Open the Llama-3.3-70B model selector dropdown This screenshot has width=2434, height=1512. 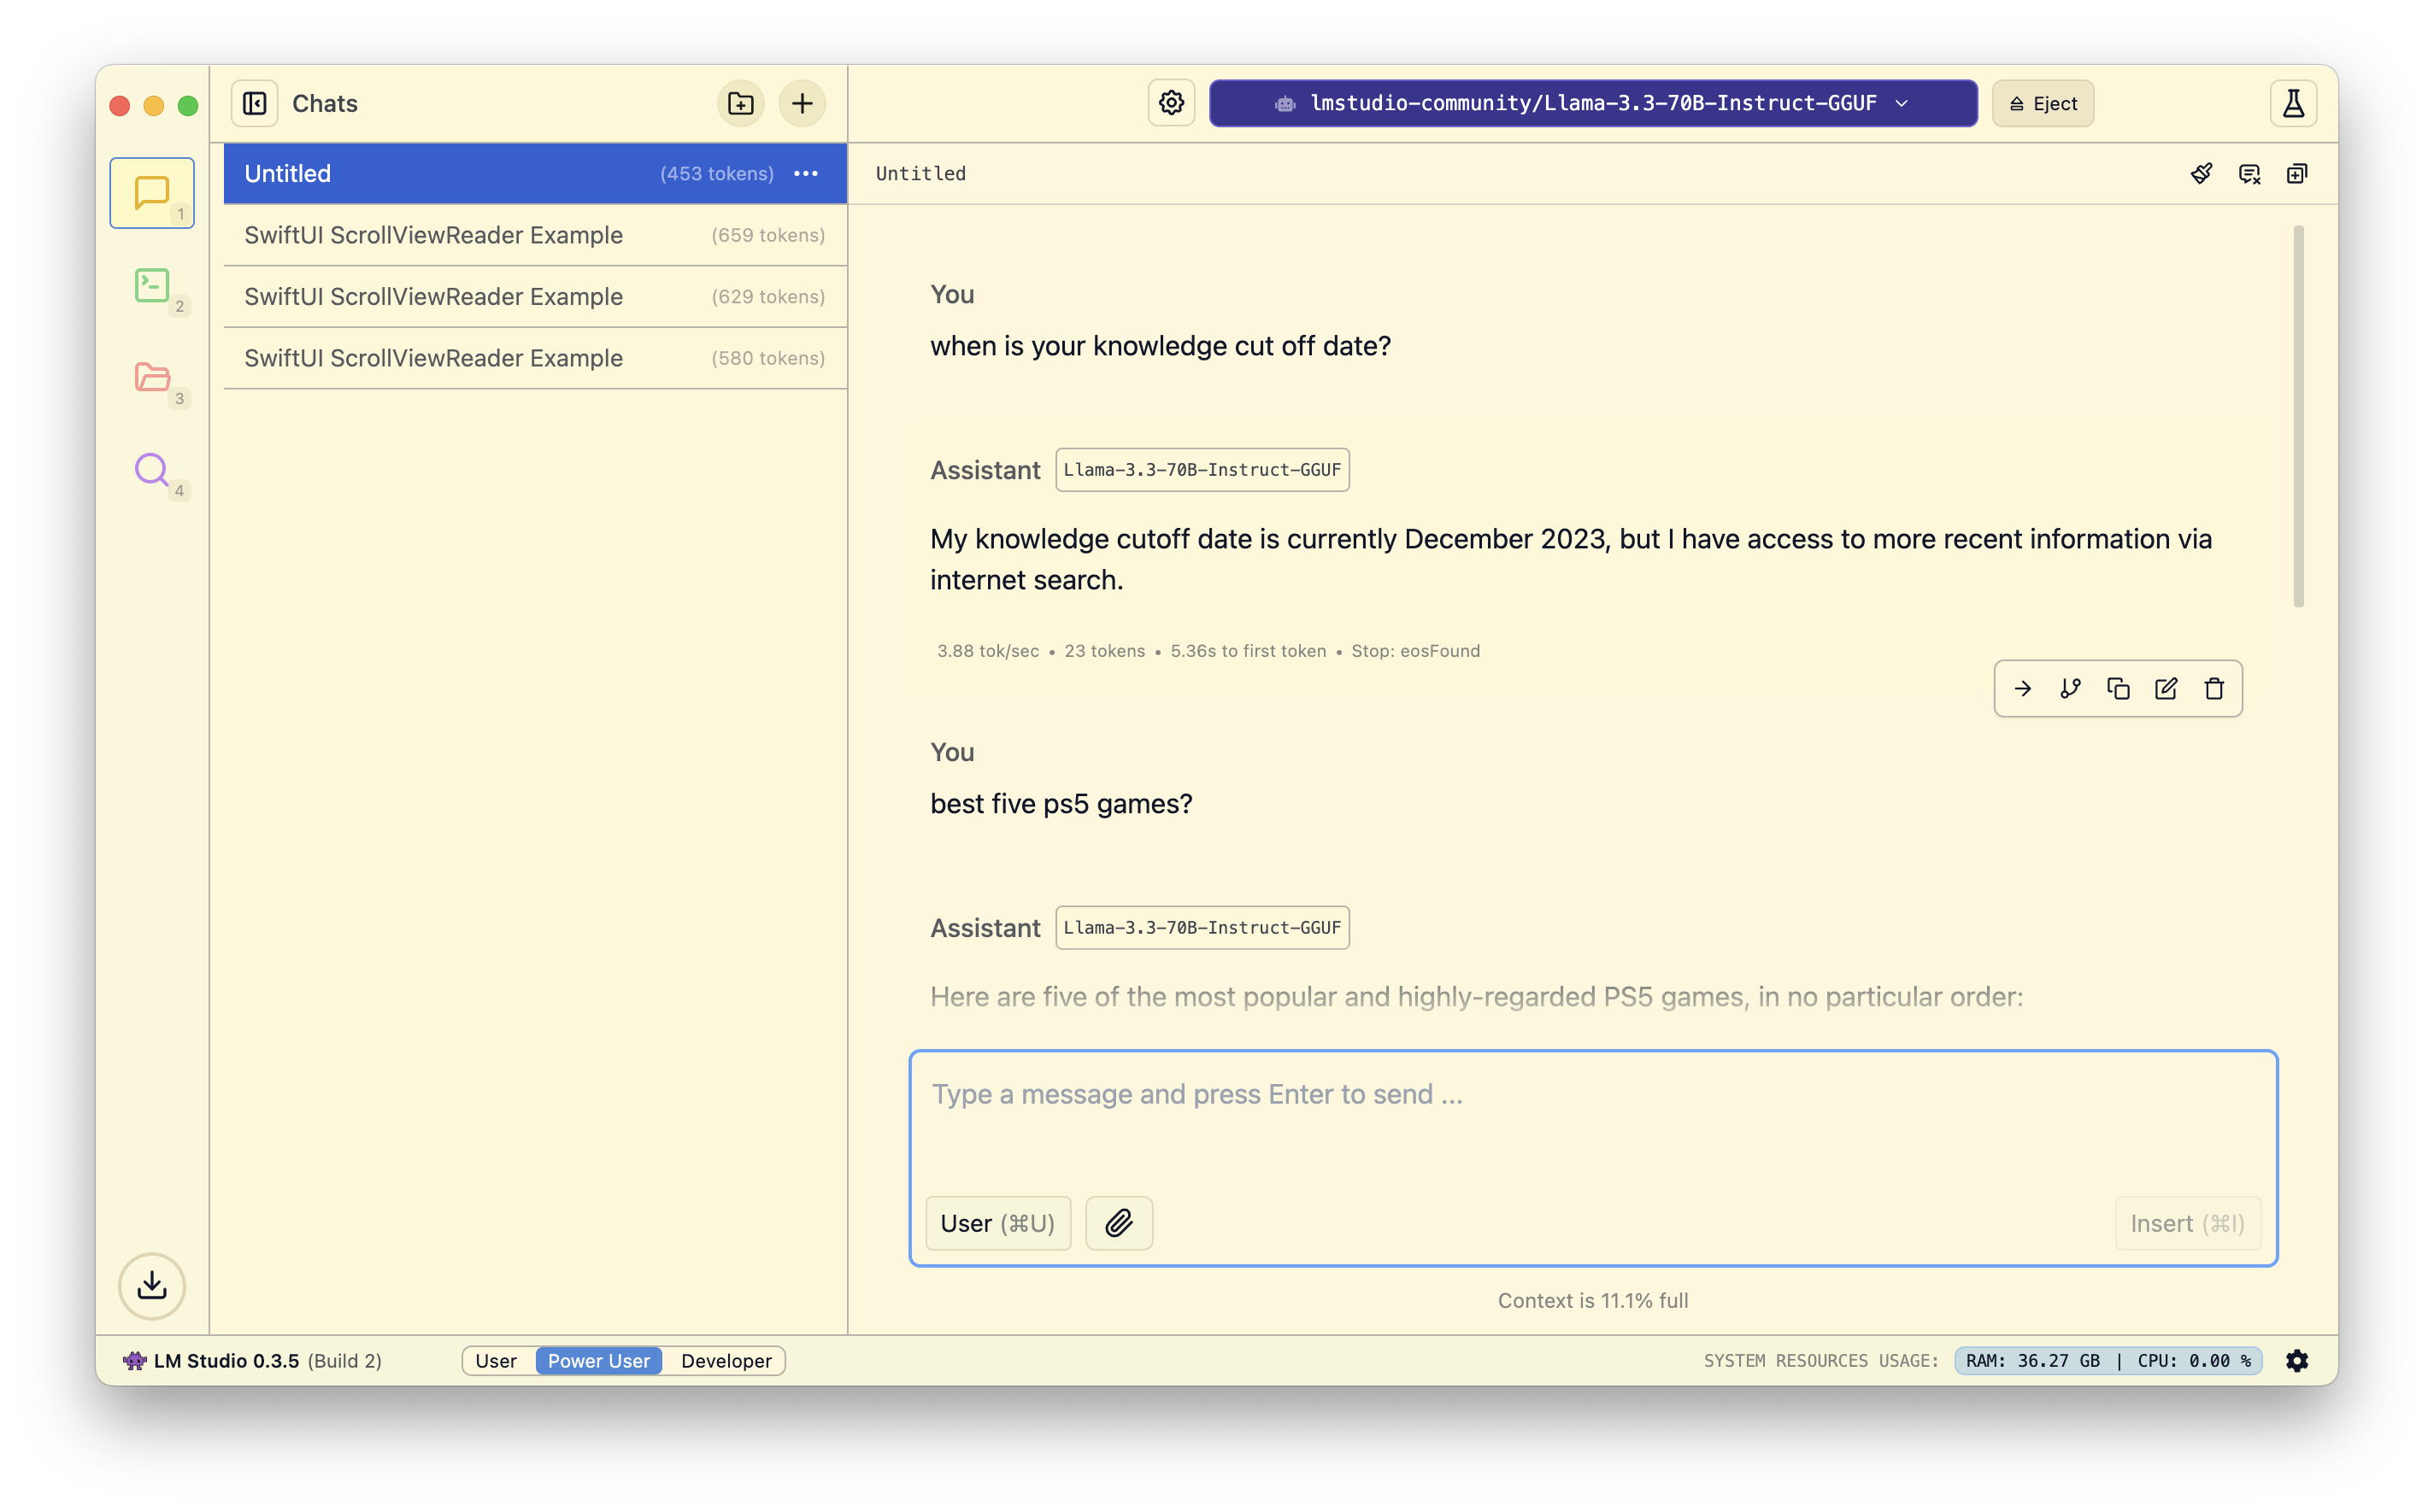(1593, 104)
